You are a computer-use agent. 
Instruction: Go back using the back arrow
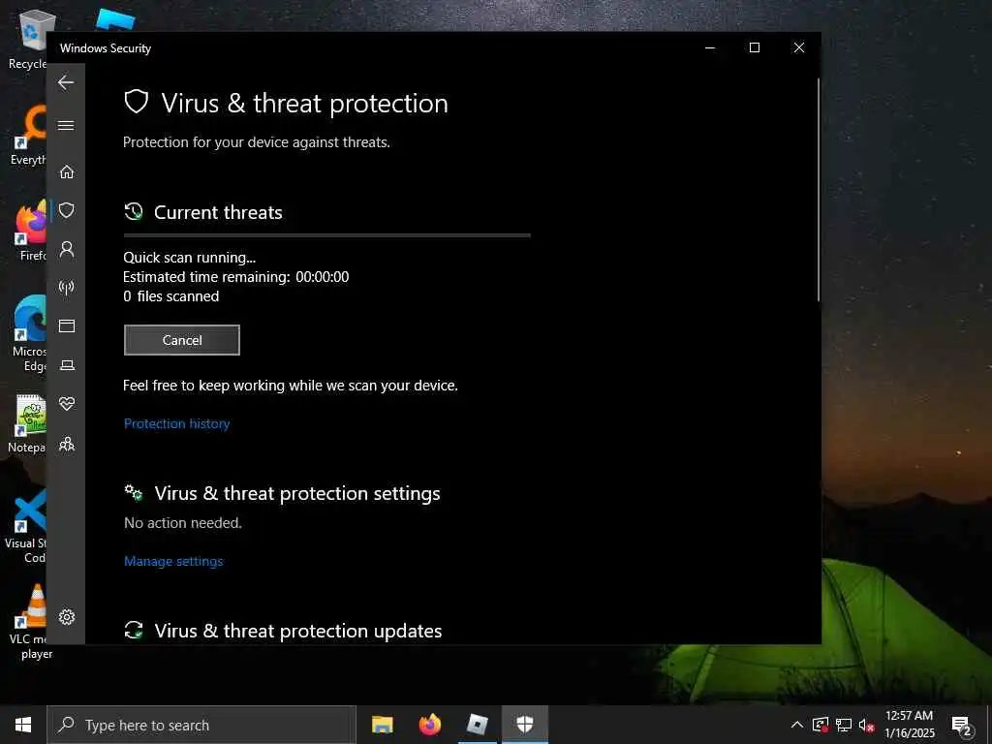pyautogui.click(x=66, y=82)
